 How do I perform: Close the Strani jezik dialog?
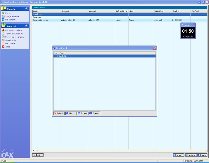pyautogui.click(x=154, y=48)
